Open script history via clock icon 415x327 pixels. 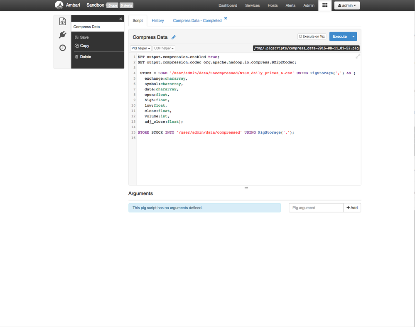pyautogui.click(x=62, y=48)
